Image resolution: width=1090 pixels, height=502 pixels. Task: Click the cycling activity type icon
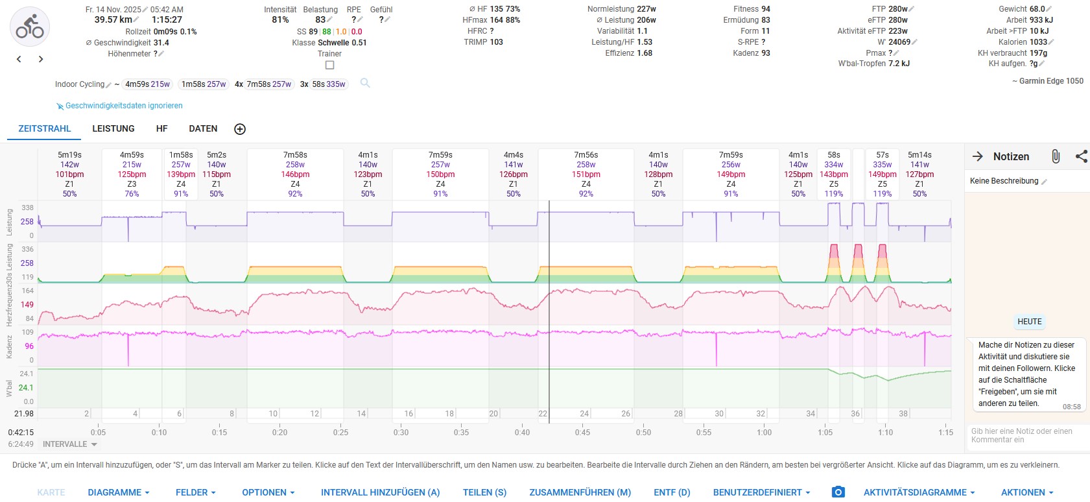pyautogui.click(x=30, y=27)
